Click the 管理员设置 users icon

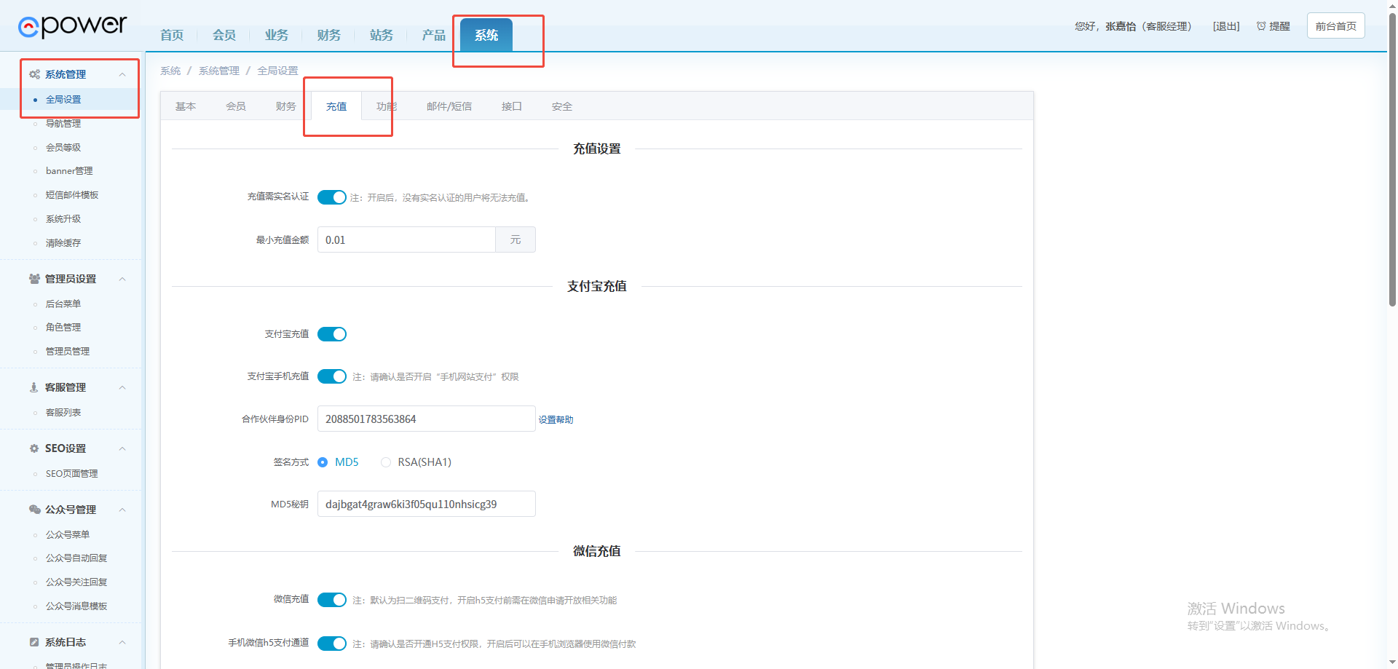pos(34,279)
